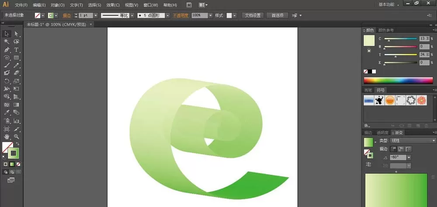Select the Hand tool
The image size is (437, 207).
pos(7,137)
